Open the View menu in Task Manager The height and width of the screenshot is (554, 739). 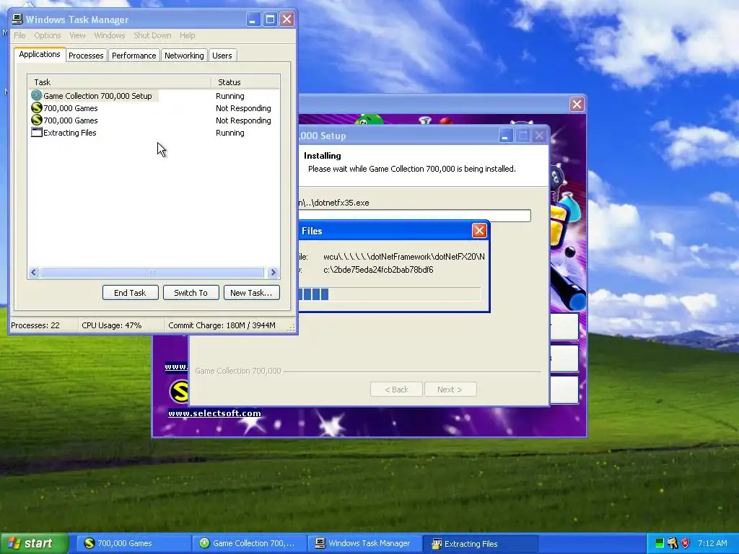(x=77, y=36)
